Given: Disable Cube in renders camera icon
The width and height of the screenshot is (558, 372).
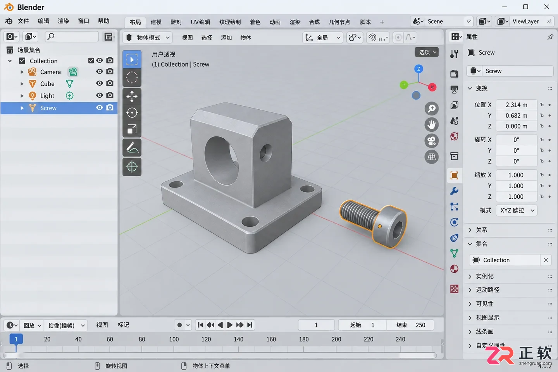Looking at the screenshot, I should (x=110, y=83).
